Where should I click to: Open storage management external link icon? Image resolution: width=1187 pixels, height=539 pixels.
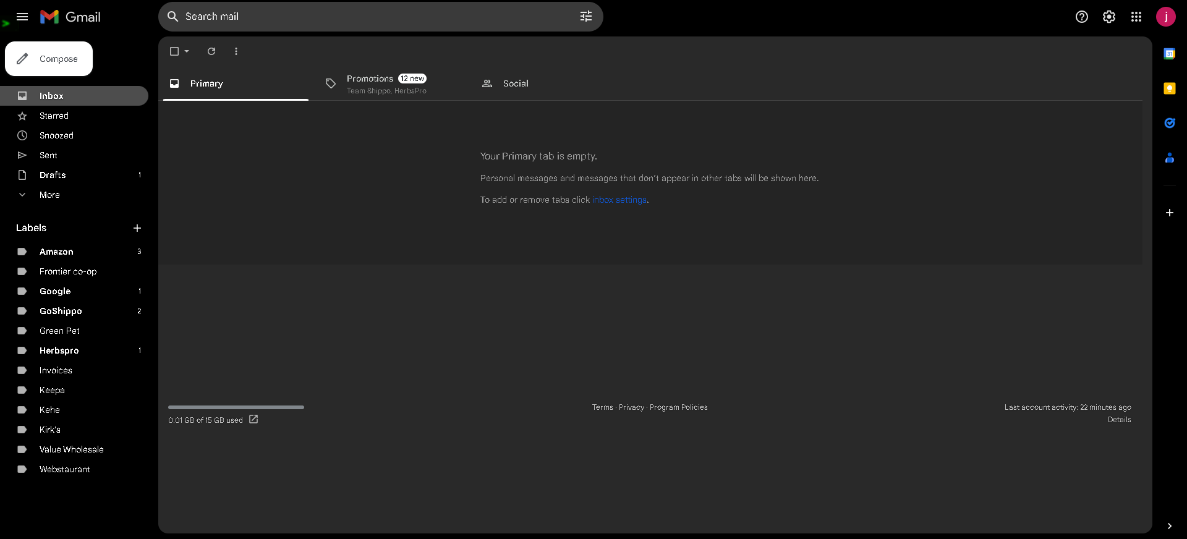pos(253,419)
